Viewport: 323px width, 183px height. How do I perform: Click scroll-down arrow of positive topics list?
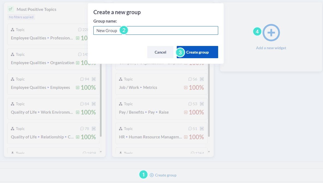[101, 152]
